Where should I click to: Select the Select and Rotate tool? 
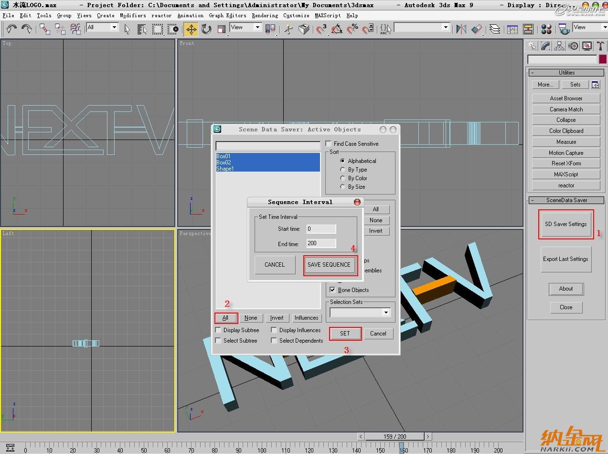206,29
